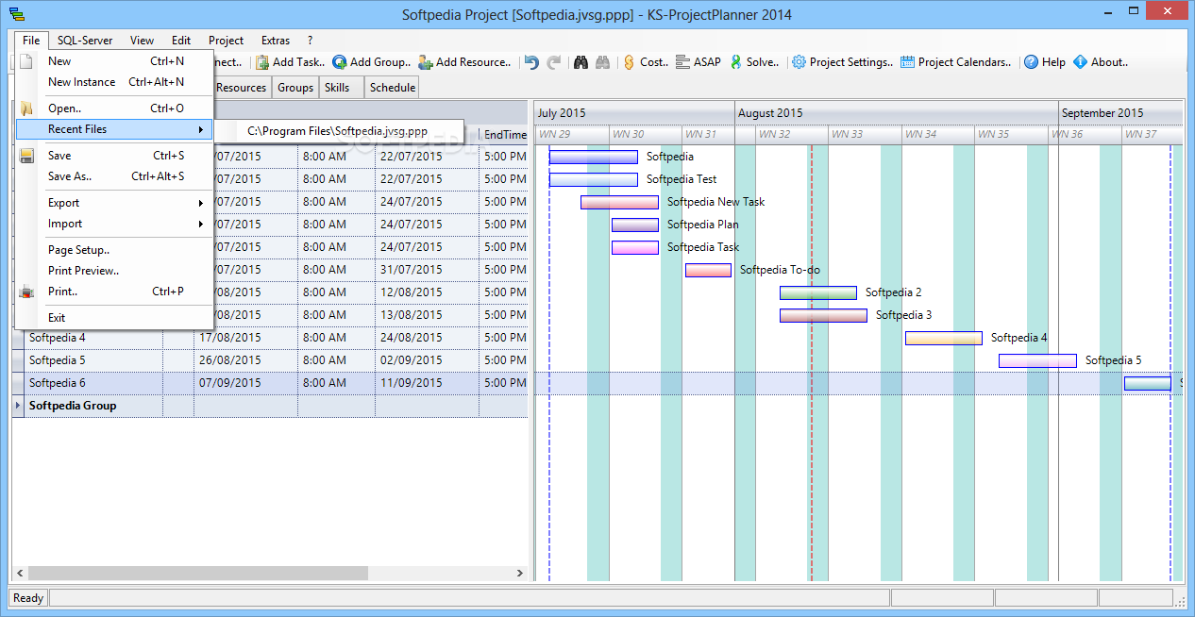Click the Help toolbar button
The image size is (1195, 617).
[1045, 62]
